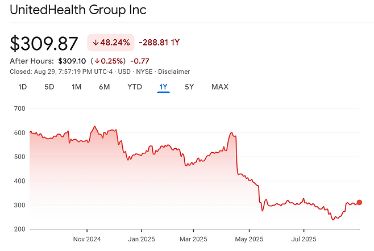Select the 1D time range tab
Screen dimensions: 374x251
pos(22,87)
